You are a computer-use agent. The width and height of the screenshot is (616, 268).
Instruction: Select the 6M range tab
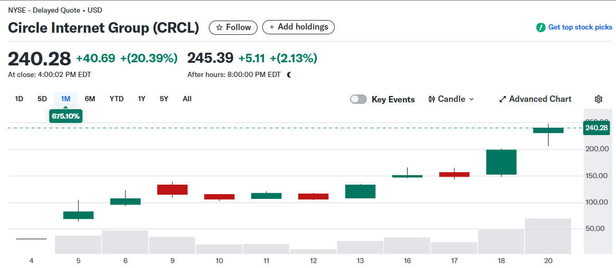90,99
